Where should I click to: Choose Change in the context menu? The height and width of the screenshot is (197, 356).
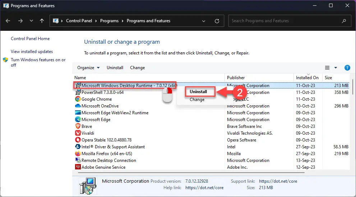tap(197, 100)
